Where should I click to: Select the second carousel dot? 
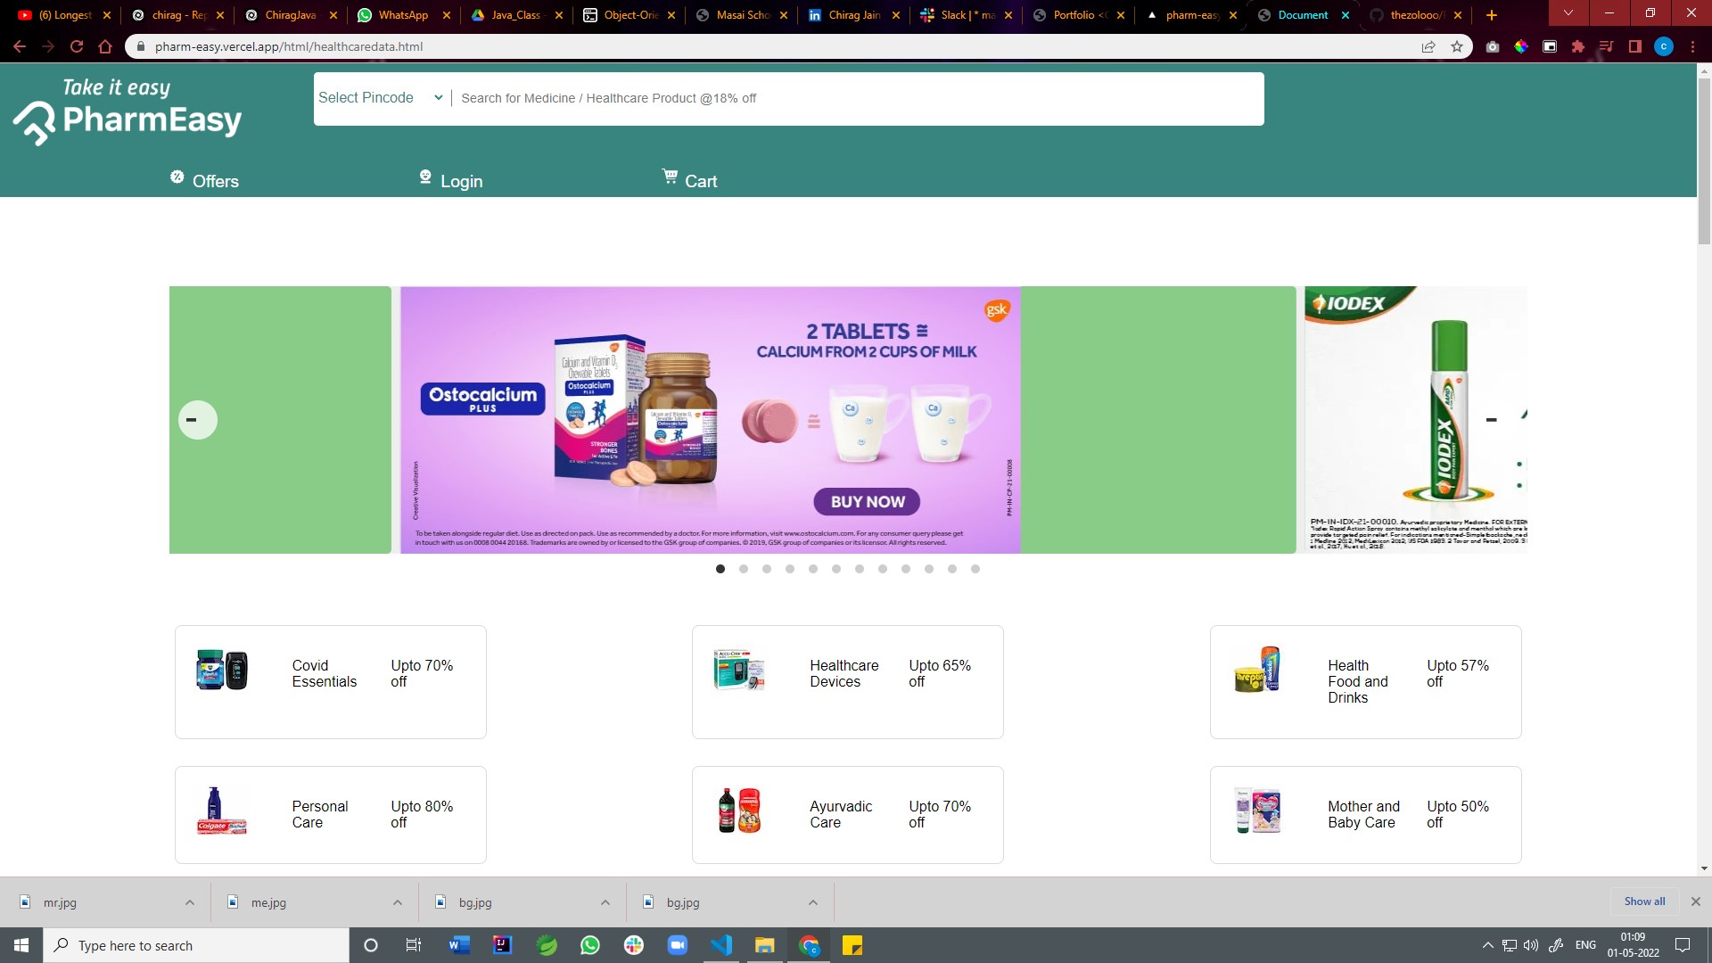tap(744, 569)
